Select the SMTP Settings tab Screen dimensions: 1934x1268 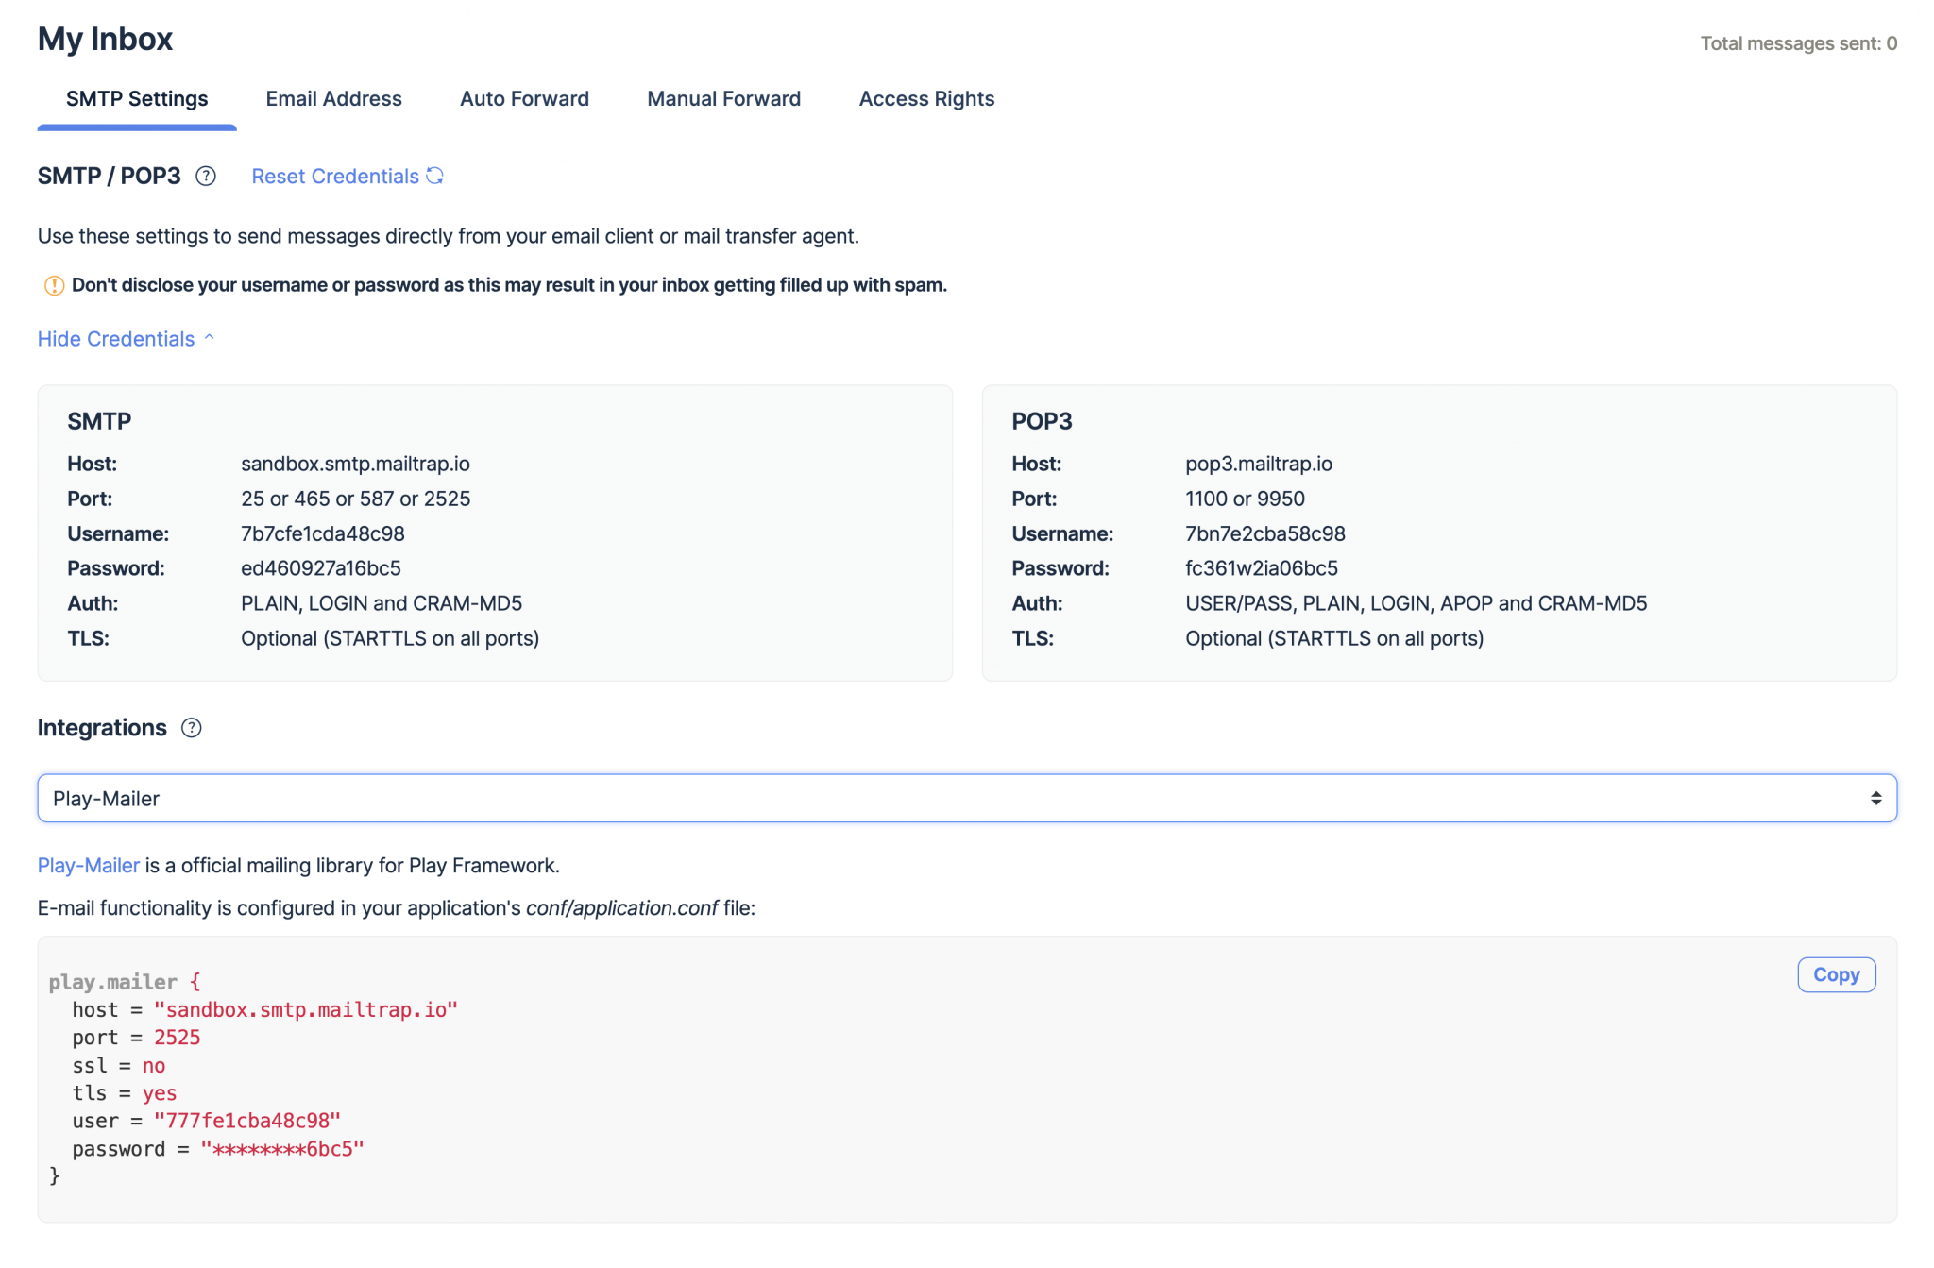(137, 99)
